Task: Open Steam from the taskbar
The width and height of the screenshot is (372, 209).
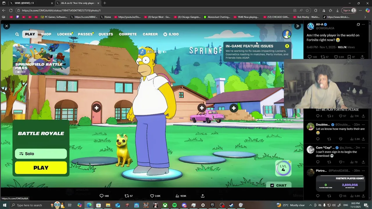Action: click(x=231, y=205)
